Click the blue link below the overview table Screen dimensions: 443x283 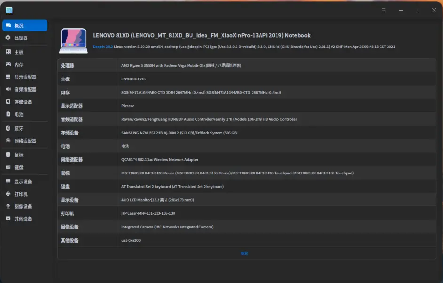[245, 253]
